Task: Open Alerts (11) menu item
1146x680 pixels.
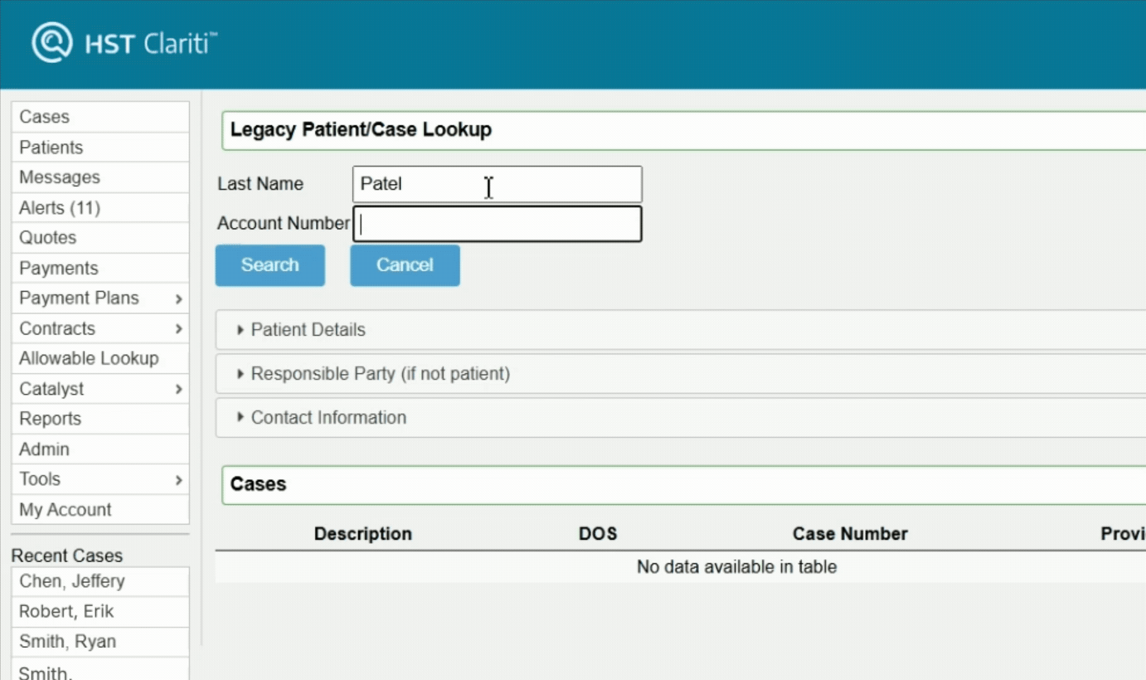Action: pos(60,208)
